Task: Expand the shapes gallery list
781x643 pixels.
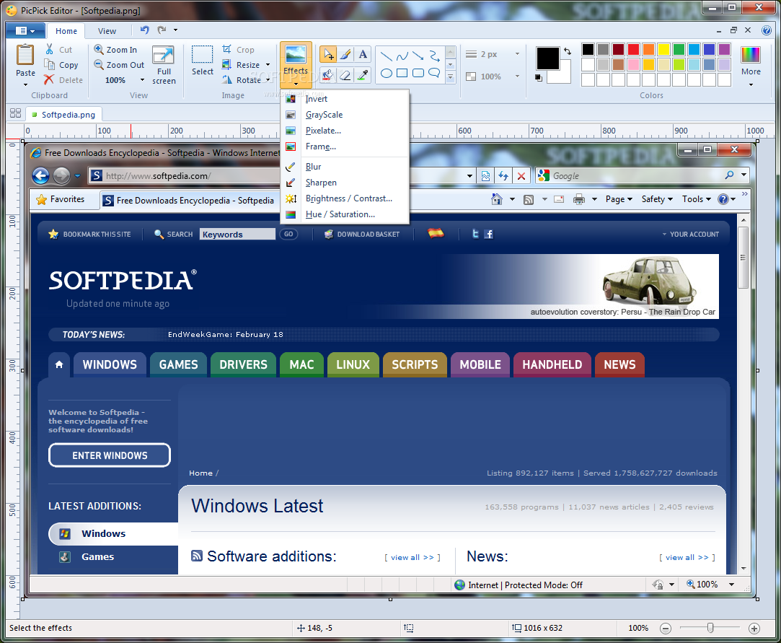Action: pos(451,76)
